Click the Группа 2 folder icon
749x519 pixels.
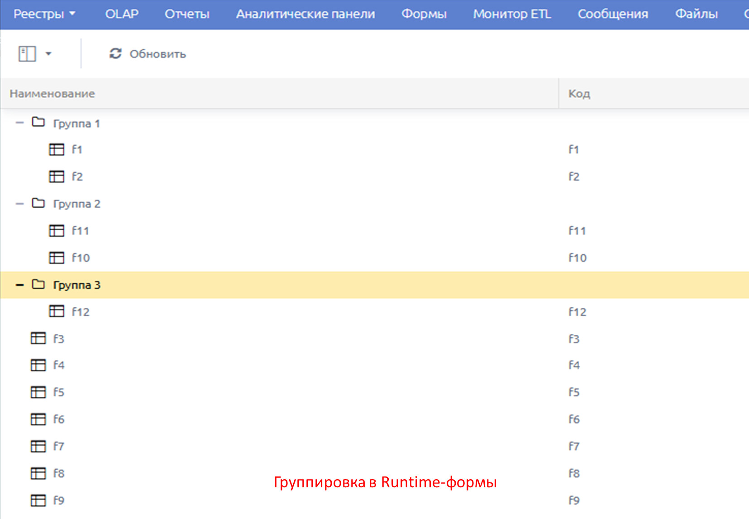38,203
